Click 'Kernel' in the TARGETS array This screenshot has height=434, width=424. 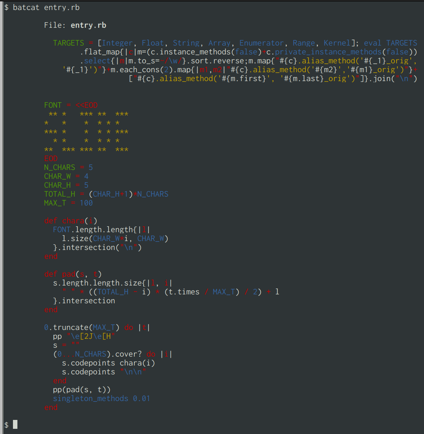click(337, 43)
